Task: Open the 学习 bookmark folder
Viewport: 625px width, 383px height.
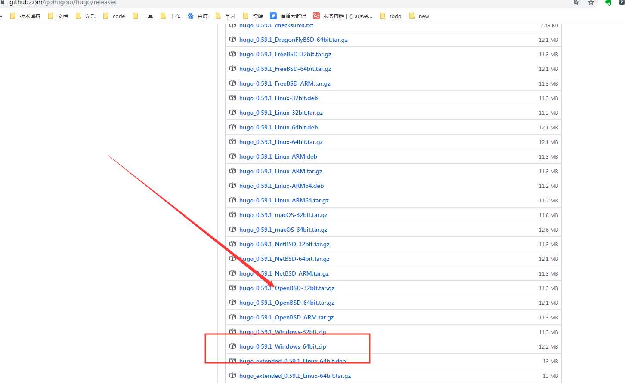Action: 226,16
